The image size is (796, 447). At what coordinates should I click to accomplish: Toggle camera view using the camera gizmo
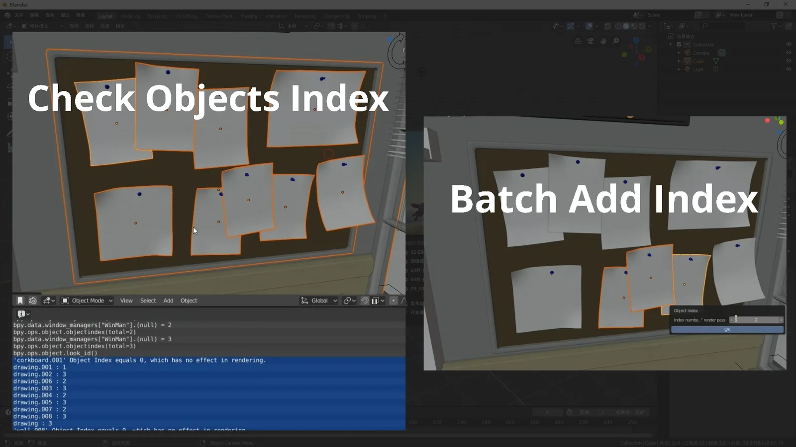tap(591, 41)
